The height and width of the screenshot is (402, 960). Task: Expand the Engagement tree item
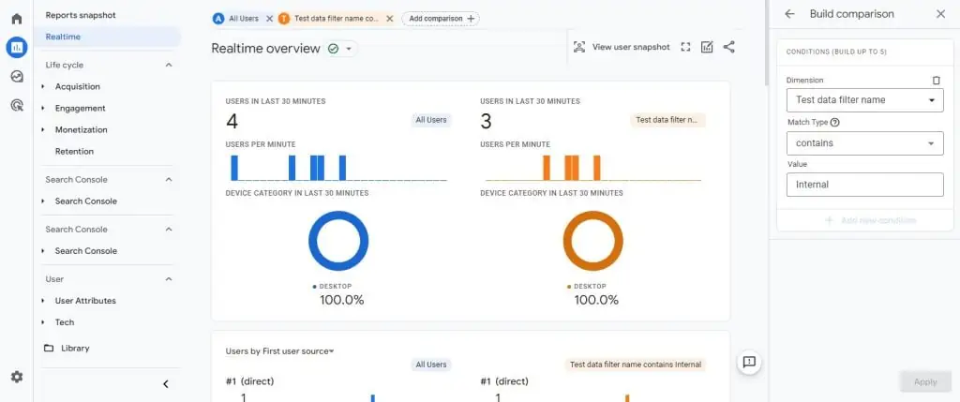tap(43, 109)
